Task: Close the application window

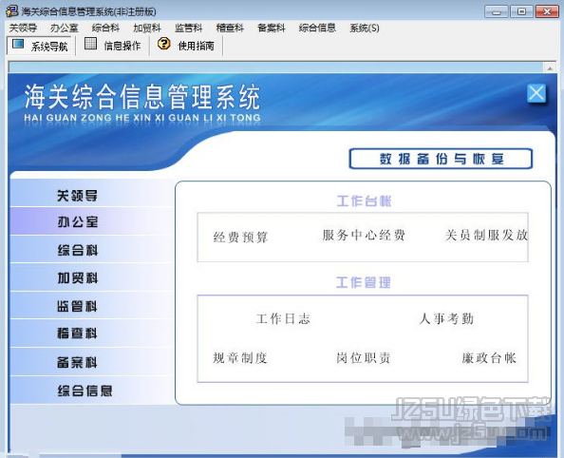Action: tap(547, 12)
